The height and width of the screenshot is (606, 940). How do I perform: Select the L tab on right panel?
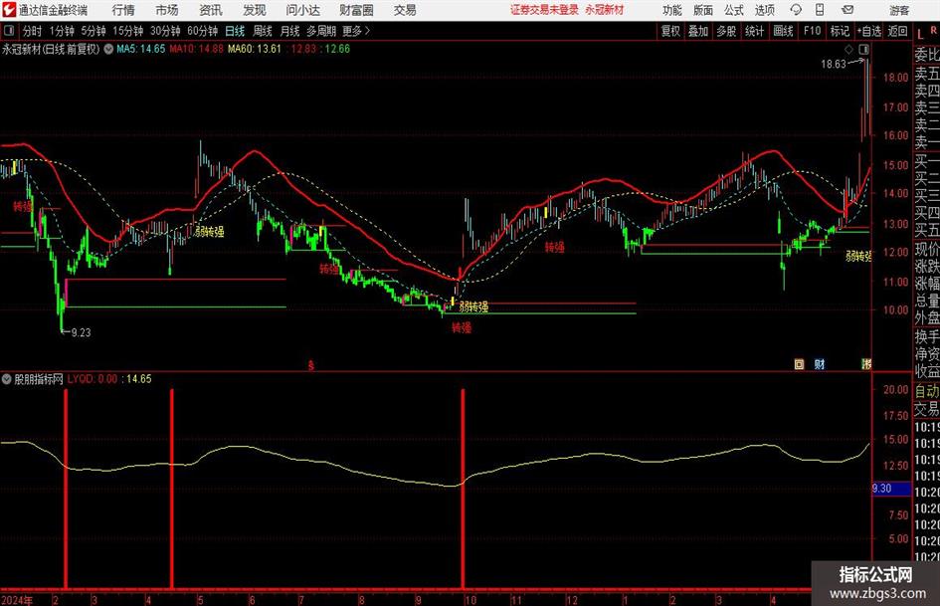(920, 34)
